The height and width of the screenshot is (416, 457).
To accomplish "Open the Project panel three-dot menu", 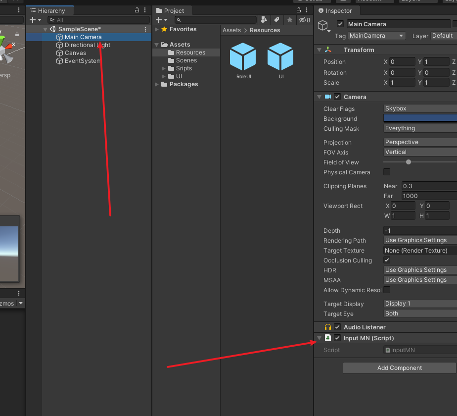I will 307,10.
